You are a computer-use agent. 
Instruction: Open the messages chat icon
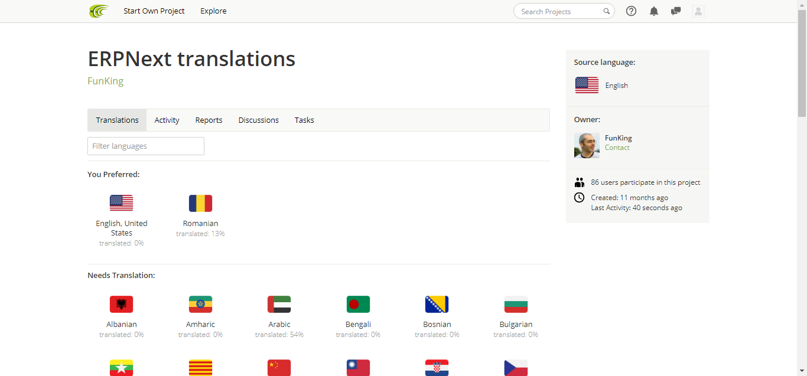(676, 11)
